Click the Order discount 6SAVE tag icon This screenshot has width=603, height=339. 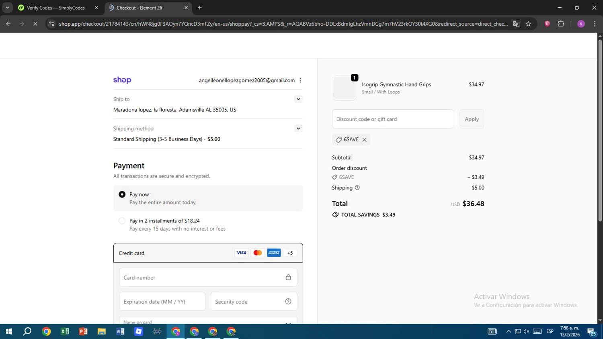(x=334, y=177)
